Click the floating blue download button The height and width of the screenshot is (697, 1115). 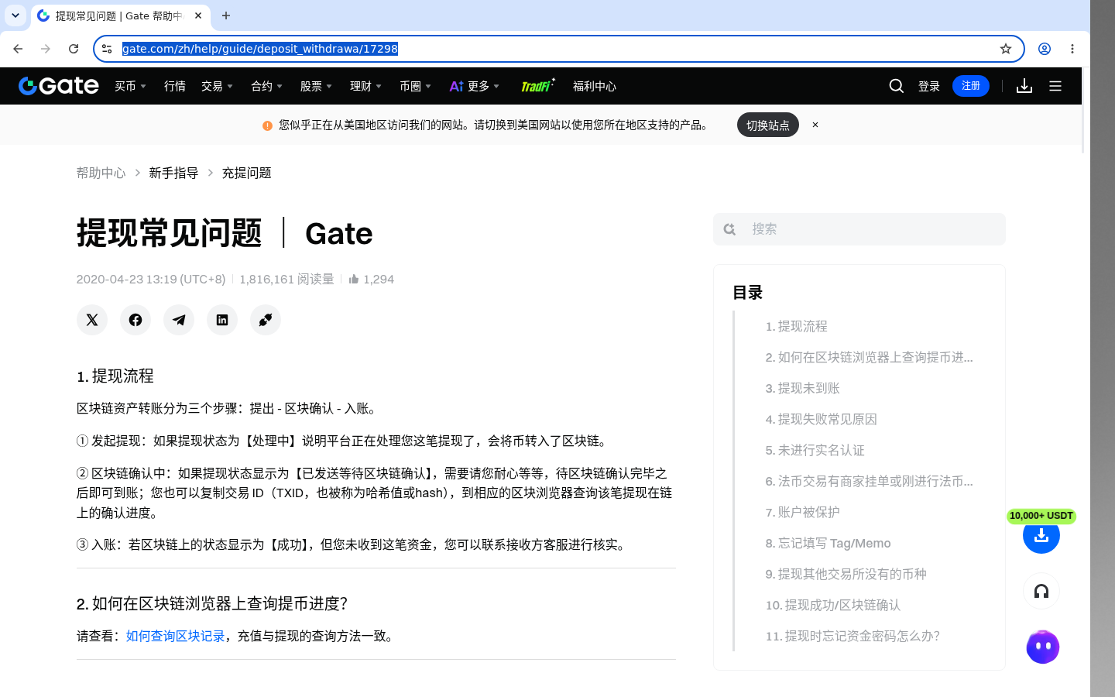1041,536
